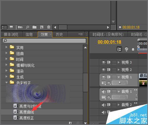Viewport: 148px width, 125px height.
Task: Click the set unnumbered marker icon
Action: point(133,49)
